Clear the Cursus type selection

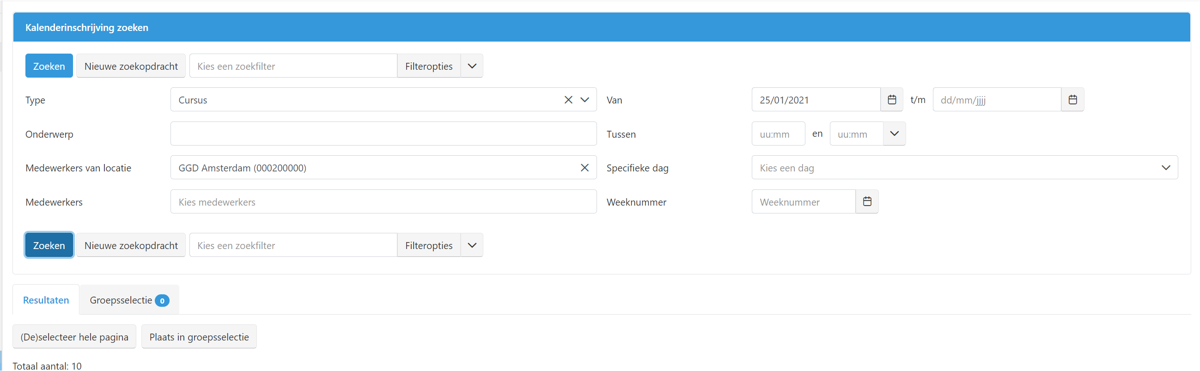click(568, 100)
